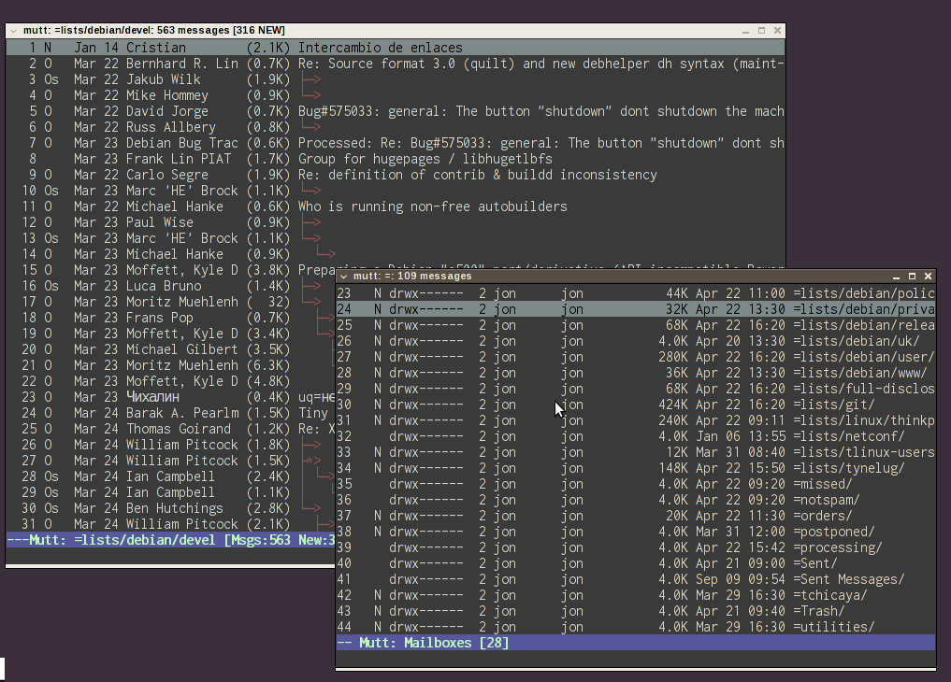Select the =postponed/ mailbox row
This screenshot has width=951, height=682.
[x=833, y=532]
